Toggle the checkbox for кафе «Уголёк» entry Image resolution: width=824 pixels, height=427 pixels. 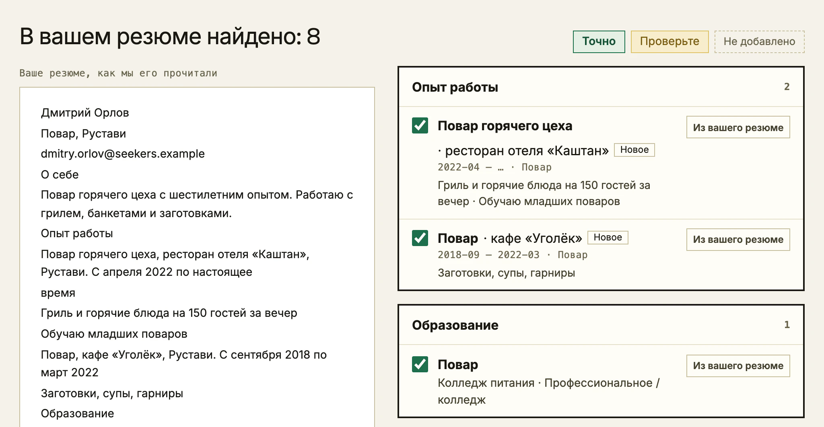(x=420, y=238)
